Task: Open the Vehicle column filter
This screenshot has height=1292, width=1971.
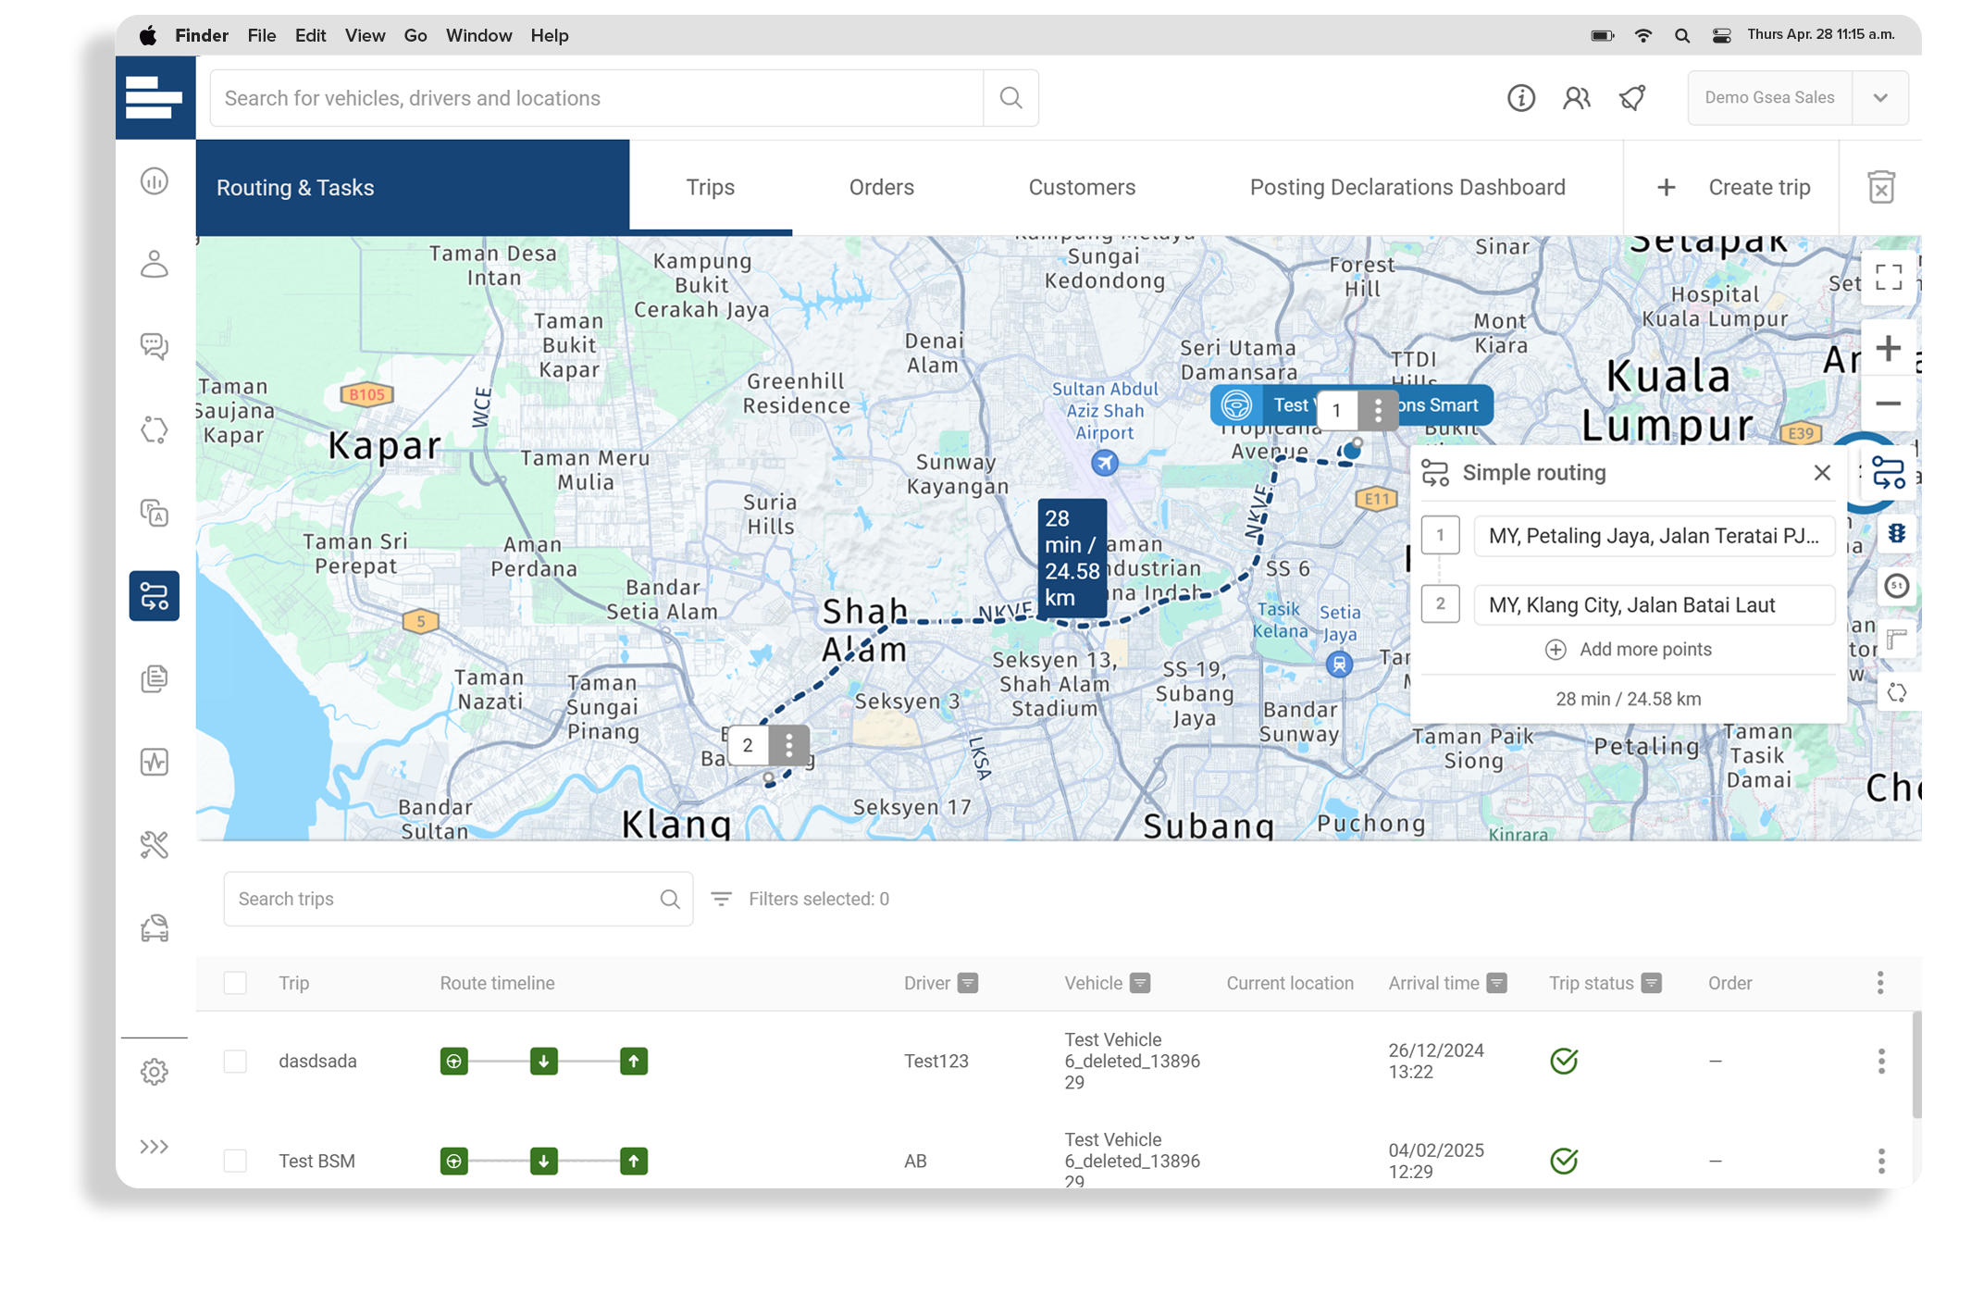Action: tap(1140, 983)
